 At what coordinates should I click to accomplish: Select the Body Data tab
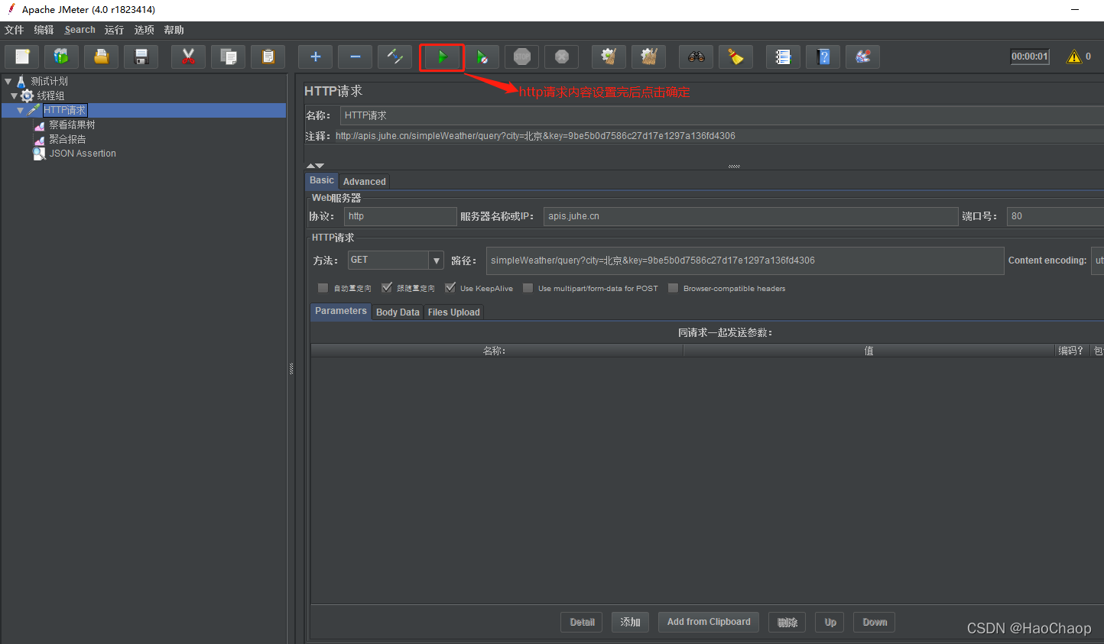[x=398, y=312]
